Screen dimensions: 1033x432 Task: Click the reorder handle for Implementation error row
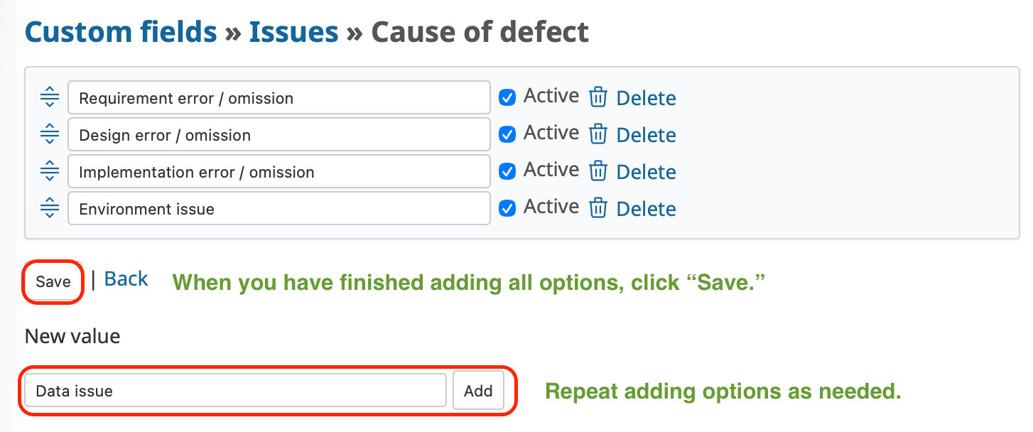[49, 171]
